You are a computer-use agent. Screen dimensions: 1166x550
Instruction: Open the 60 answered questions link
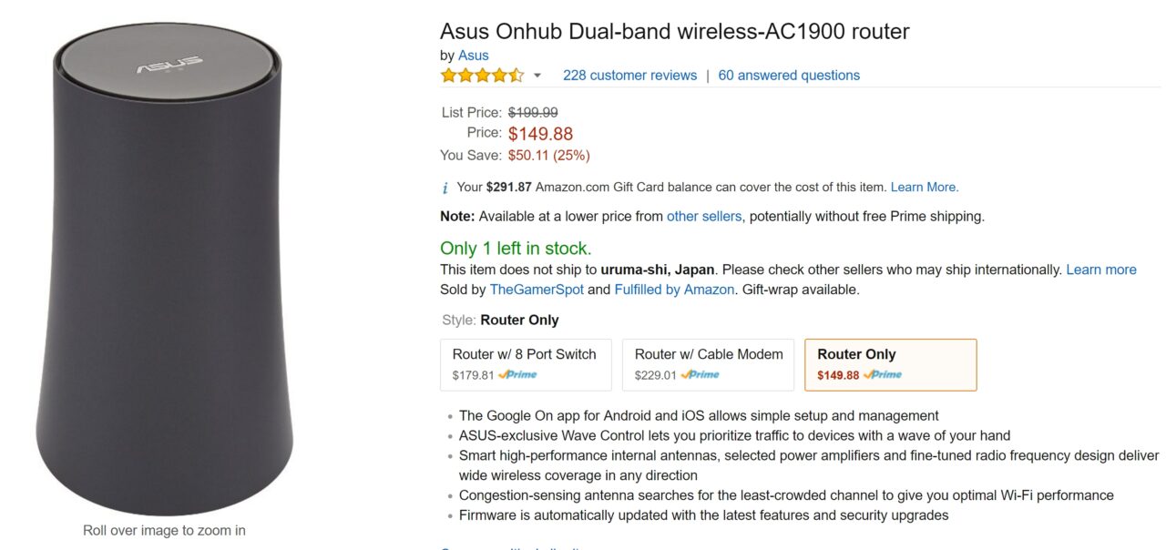pos(789,76)
